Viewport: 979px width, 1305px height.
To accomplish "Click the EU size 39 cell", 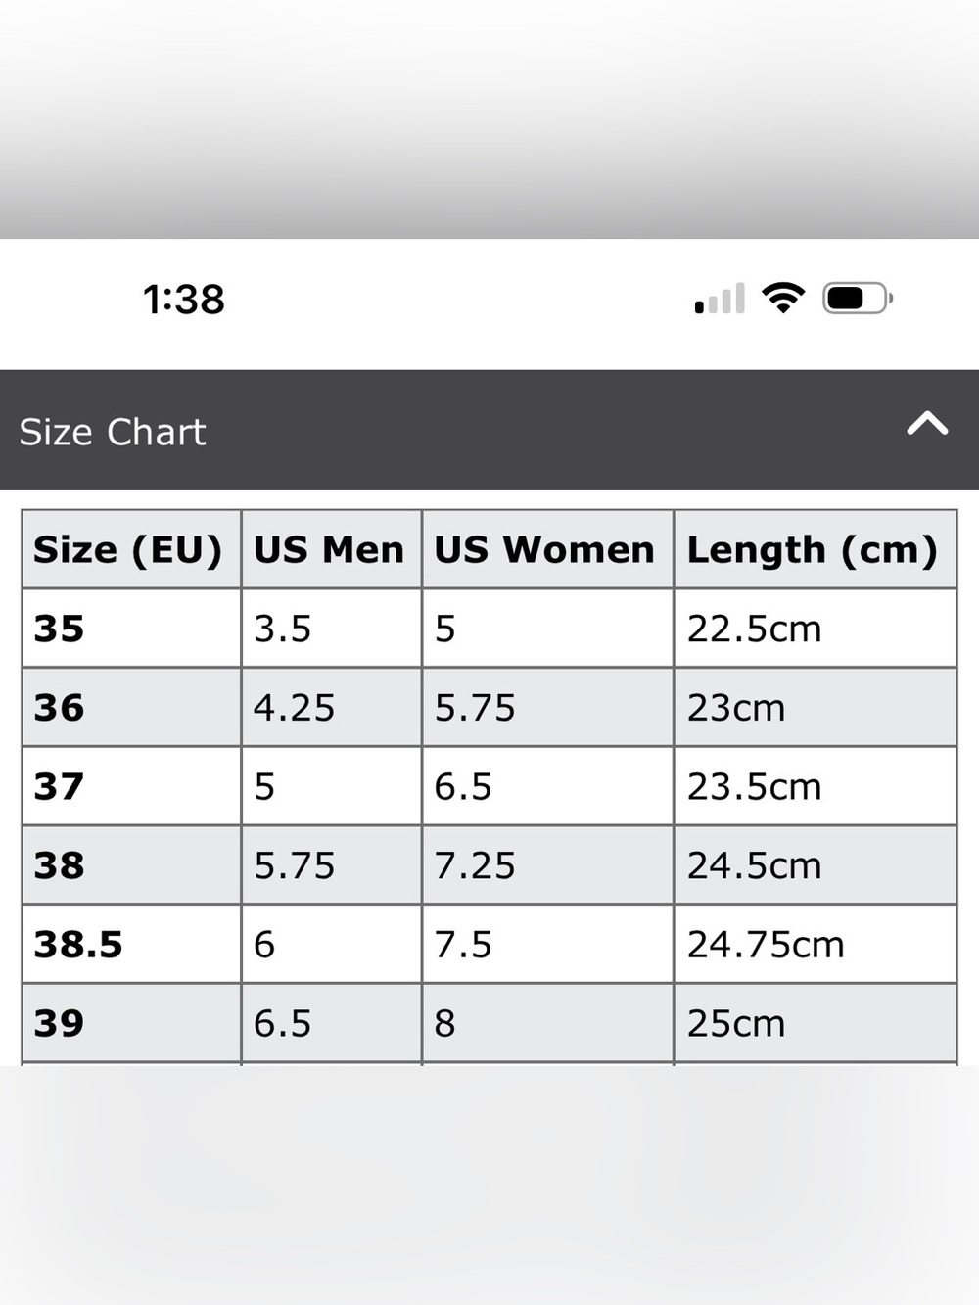I will pos(131,1024).
